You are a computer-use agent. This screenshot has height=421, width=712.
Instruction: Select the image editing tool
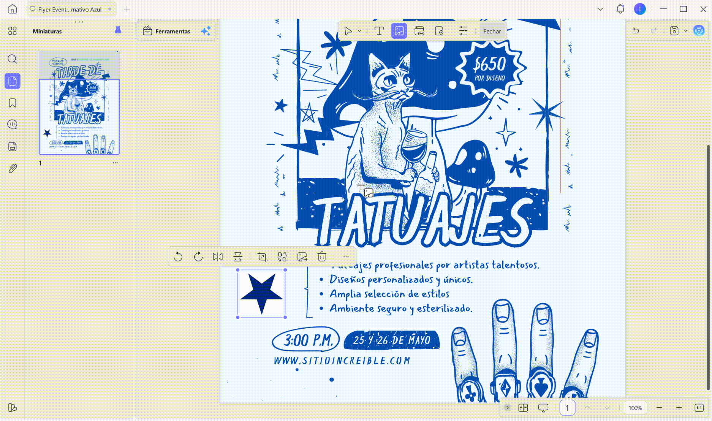[x=399, y=31]
